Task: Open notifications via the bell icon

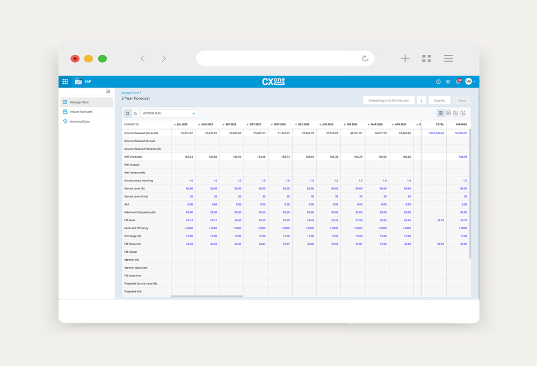Action: pos(458,82)
